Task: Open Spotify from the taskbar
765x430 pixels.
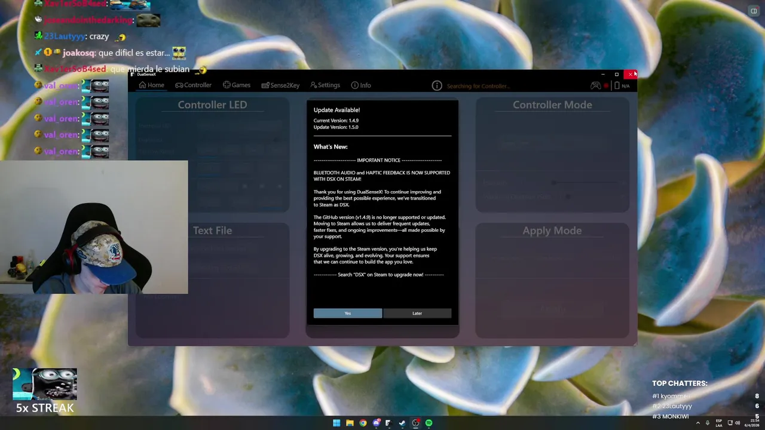Action: pyautogui.click(x=429, y=423)
